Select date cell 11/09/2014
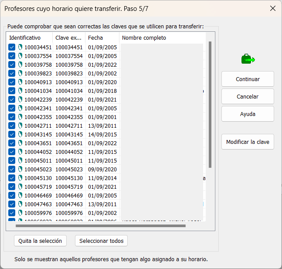 [102, 178]
